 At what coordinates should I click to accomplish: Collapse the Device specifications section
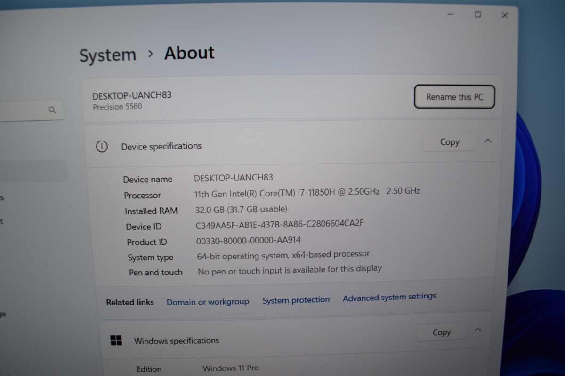488,141
